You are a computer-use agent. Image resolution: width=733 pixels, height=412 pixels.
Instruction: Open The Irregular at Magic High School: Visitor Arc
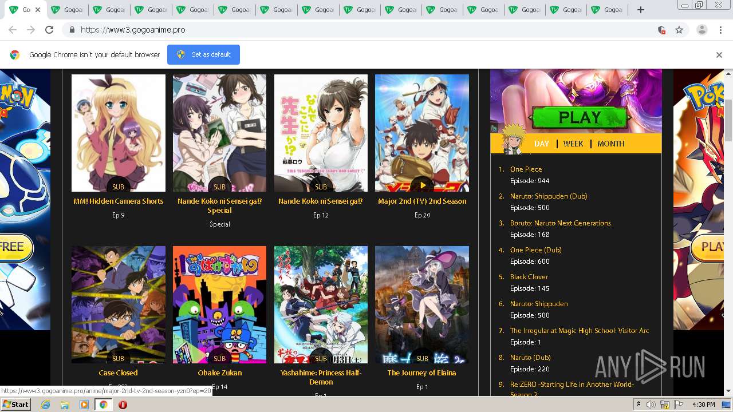[x=580, y=331]
